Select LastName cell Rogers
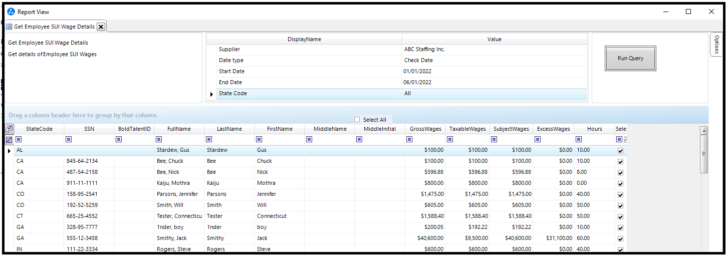Image resolution: width=728 pixels, height=256 pixels. click(229, 249)
